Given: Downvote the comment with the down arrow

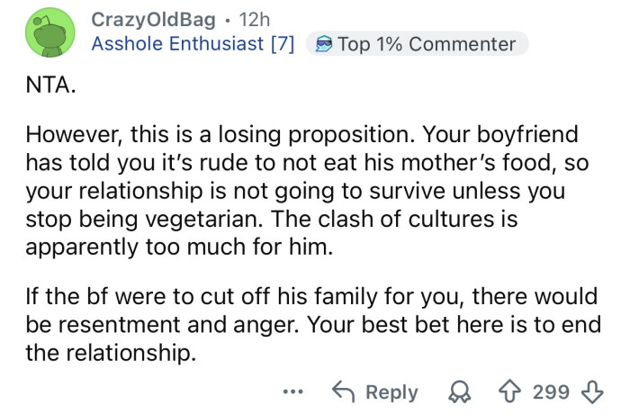Looking at the screenshot, I should click(592, 392).
